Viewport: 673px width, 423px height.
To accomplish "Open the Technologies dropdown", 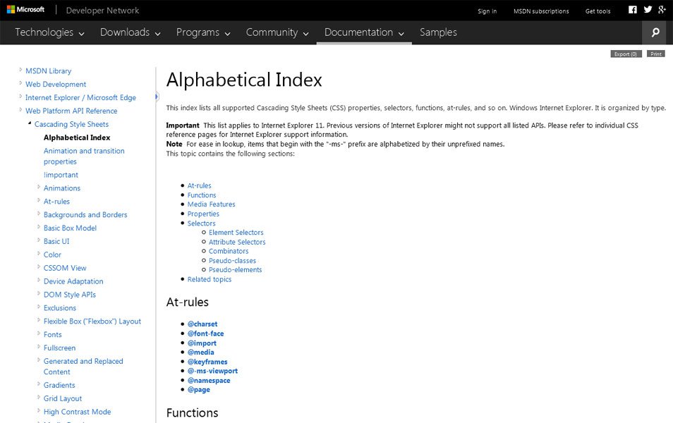I will (x=43, y=32).
